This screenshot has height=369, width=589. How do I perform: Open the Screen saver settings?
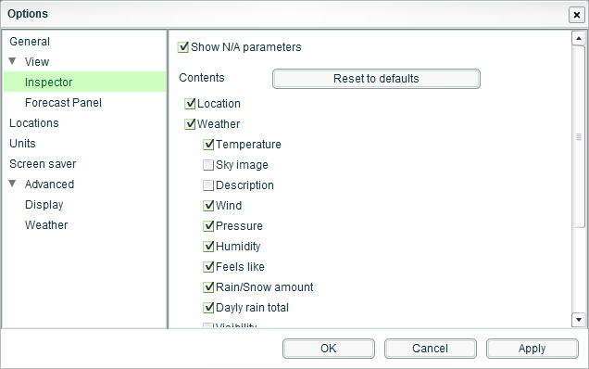[x=43, y=164]
